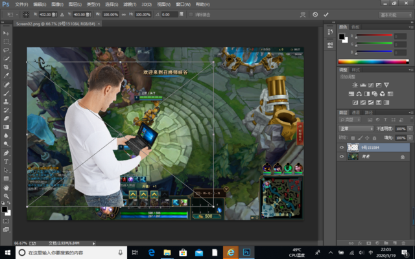
Task: Commit the transform with checkmark
Action: tap(326, 14)
